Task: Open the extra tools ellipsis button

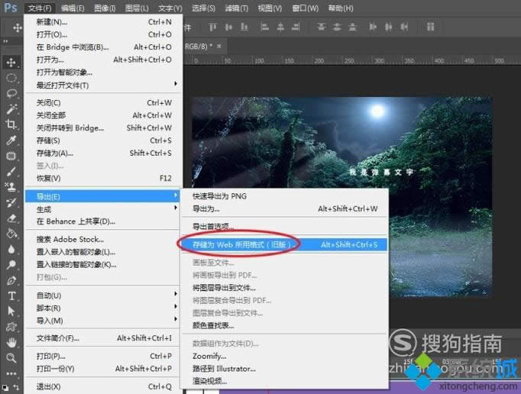Action: click(x=11, y=373)
